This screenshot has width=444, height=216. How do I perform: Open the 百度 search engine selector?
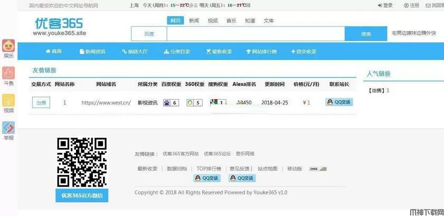click(x=149, y=34)
